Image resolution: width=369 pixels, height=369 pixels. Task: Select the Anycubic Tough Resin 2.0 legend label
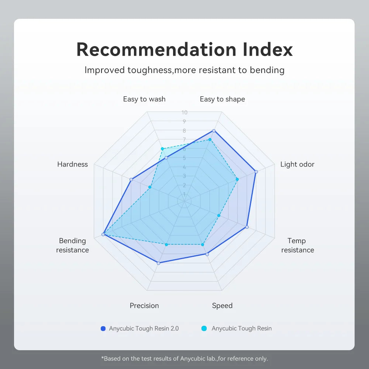(144, 328)
